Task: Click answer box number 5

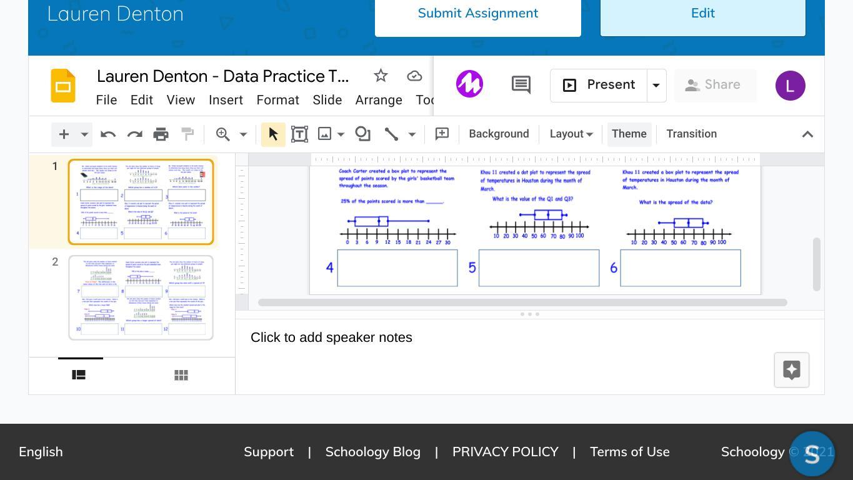Action: point(539,268)
